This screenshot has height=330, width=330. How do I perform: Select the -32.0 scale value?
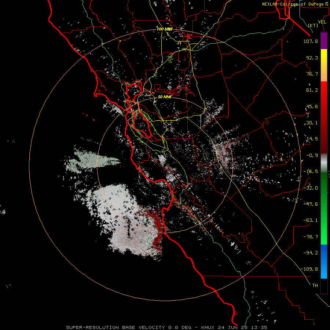point(311,188)
